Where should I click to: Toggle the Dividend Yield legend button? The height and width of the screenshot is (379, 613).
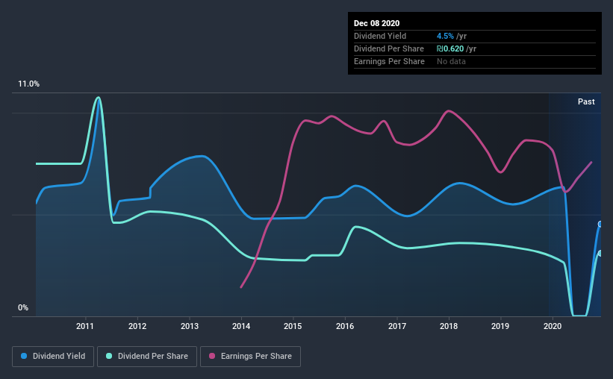53,357
